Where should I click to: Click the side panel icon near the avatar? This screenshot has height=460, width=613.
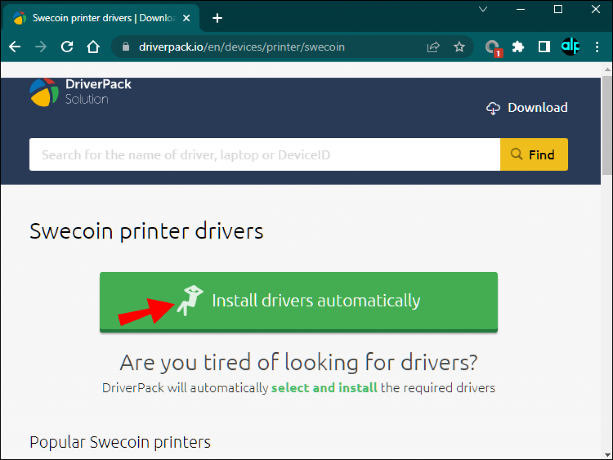pyautogui.click(x=544, y=46)
